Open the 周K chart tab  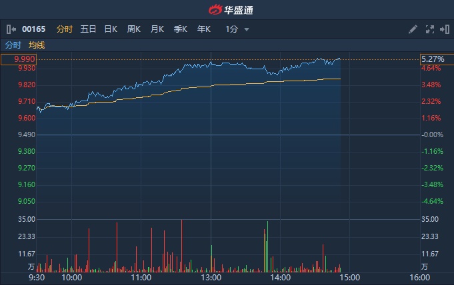point(134,29)
